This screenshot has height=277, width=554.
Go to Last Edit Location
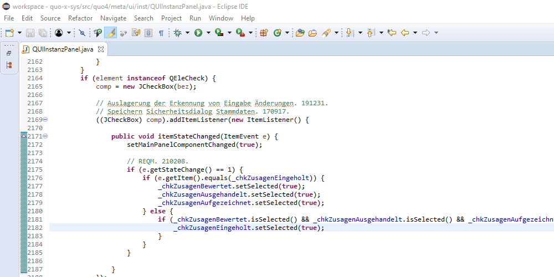[x=392, y=33]
